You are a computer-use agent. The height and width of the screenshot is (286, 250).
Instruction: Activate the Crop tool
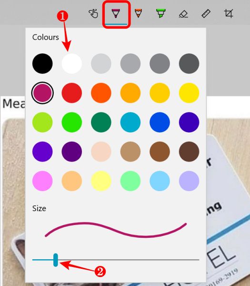pos(229,14)
